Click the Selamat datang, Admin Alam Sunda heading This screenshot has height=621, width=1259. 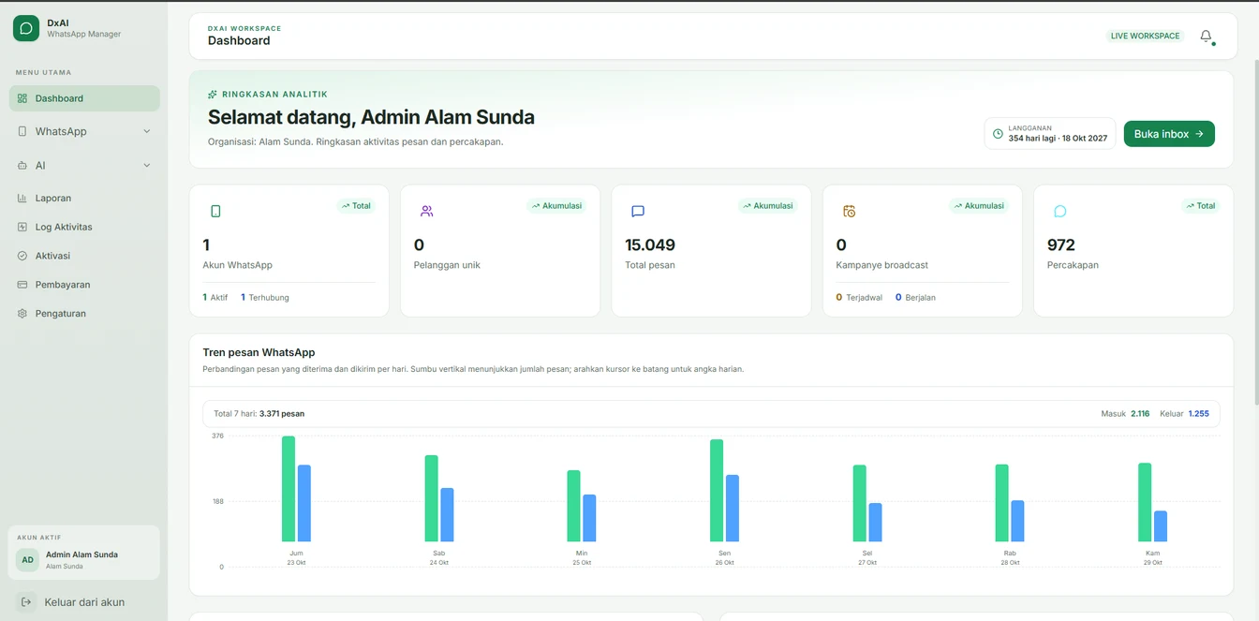[371, 117]
